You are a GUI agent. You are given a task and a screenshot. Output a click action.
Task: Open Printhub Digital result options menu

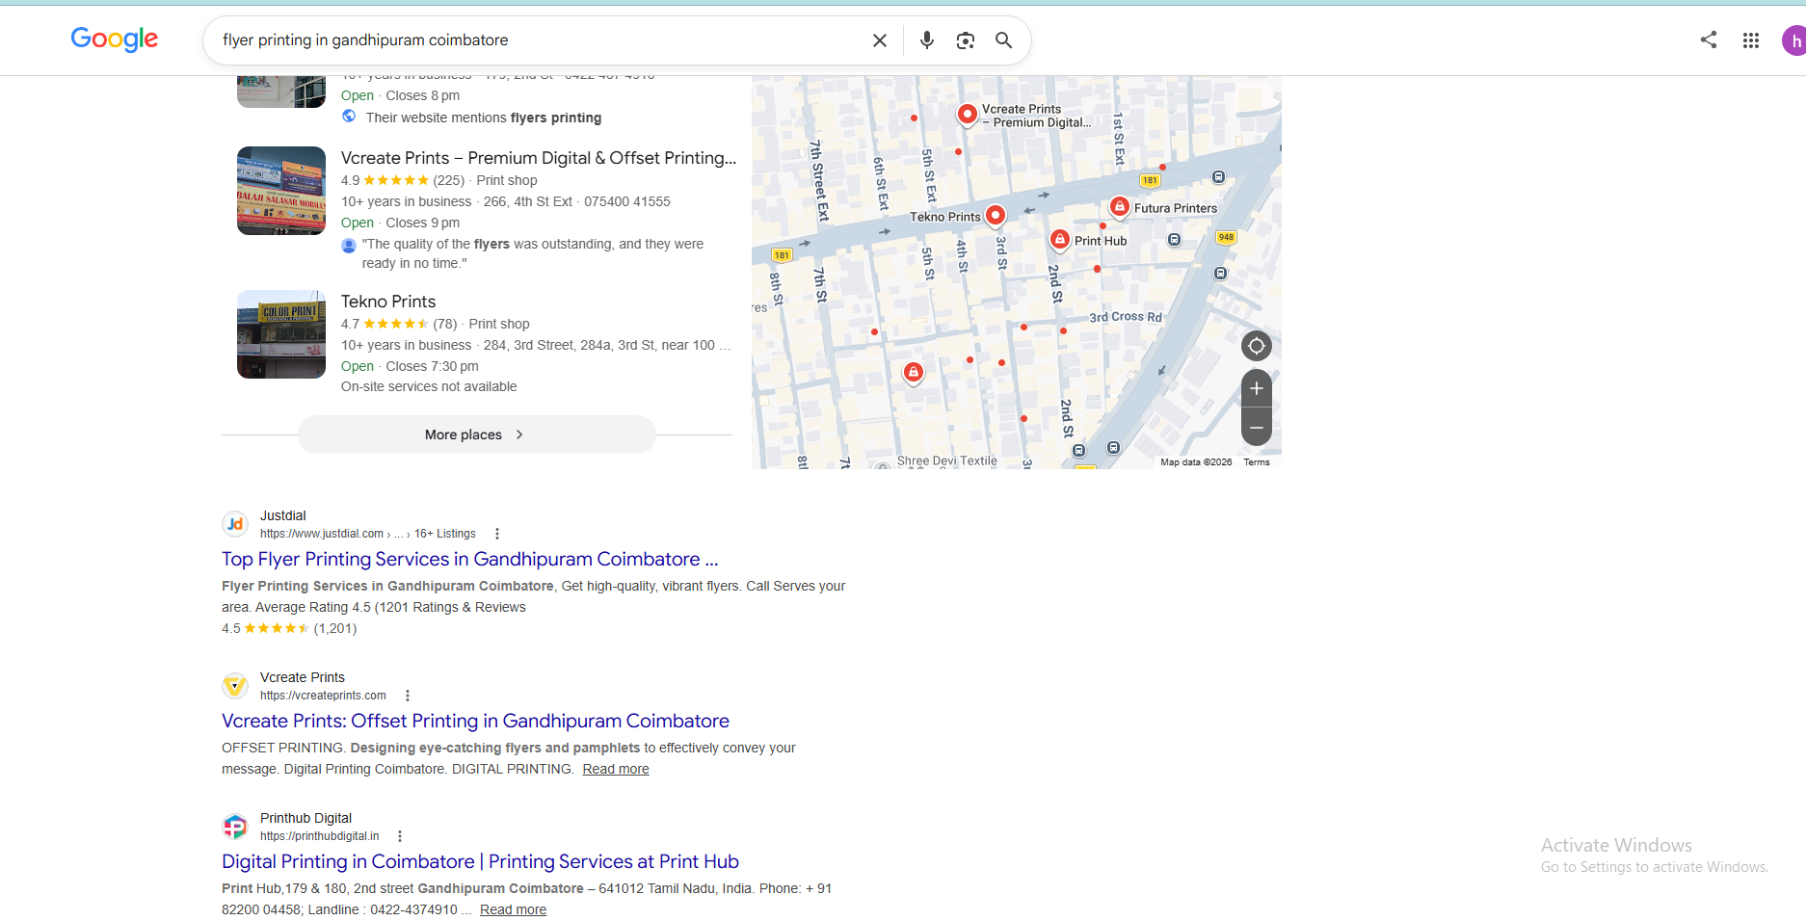(x=400, y=836)
